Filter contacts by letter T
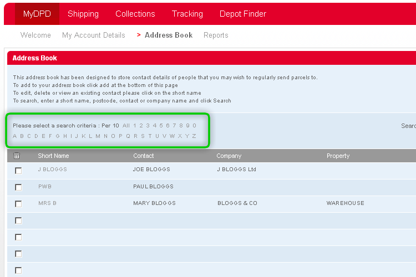 pyautogui.click(x=150, y=136)
